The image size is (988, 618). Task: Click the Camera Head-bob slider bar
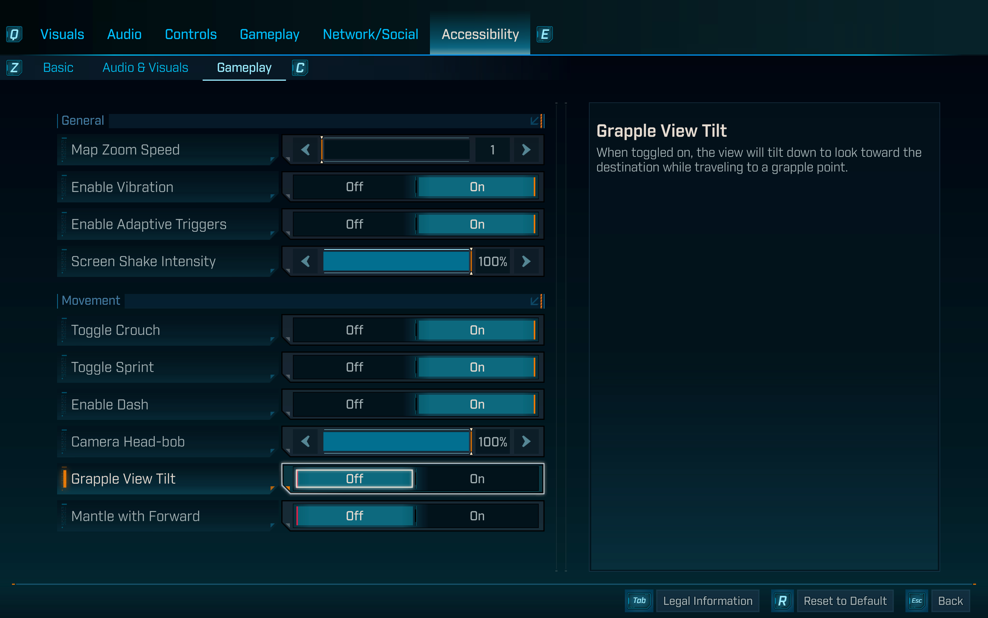click(396, 441)
